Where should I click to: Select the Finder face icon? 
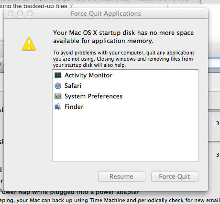tap(58, 107)
